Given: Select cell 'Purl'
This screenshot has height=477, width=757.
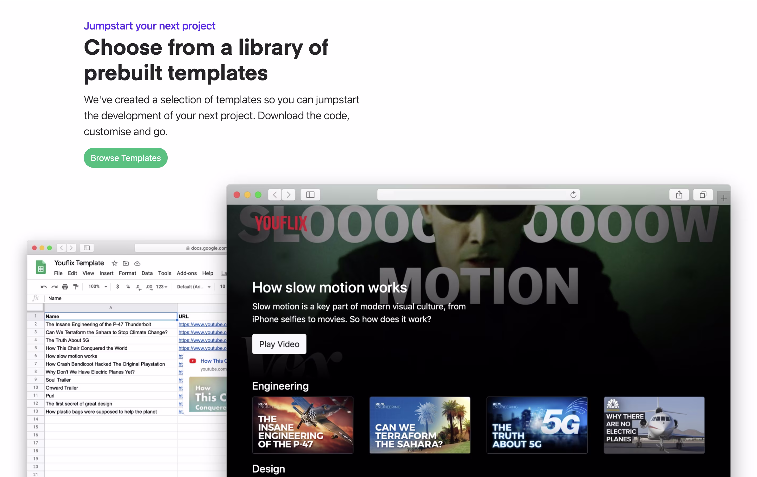Looking at the screenshot, I should tap(111, 396).
